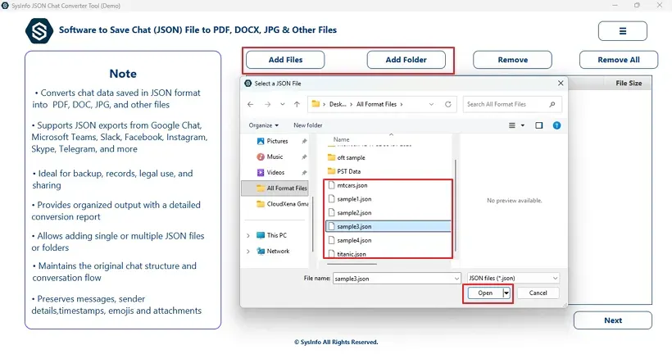Select the sample3.json file
This screenshot has width=672, height=354.
pos(388,227)
